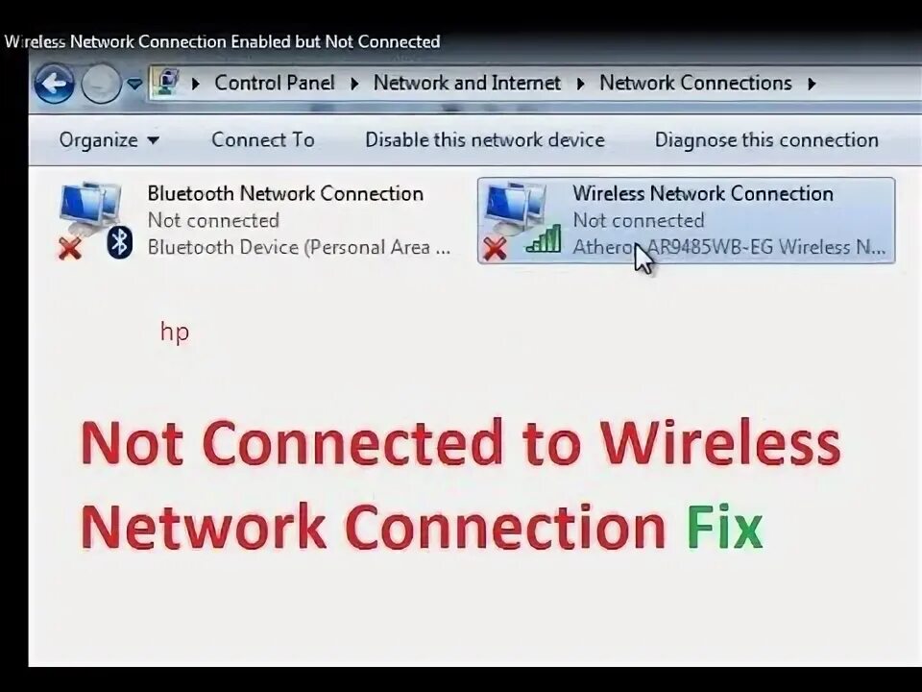Screen dimensions: 922x692
Task: Click the Wireless Network Connection name label
Action: click(703, 193)
